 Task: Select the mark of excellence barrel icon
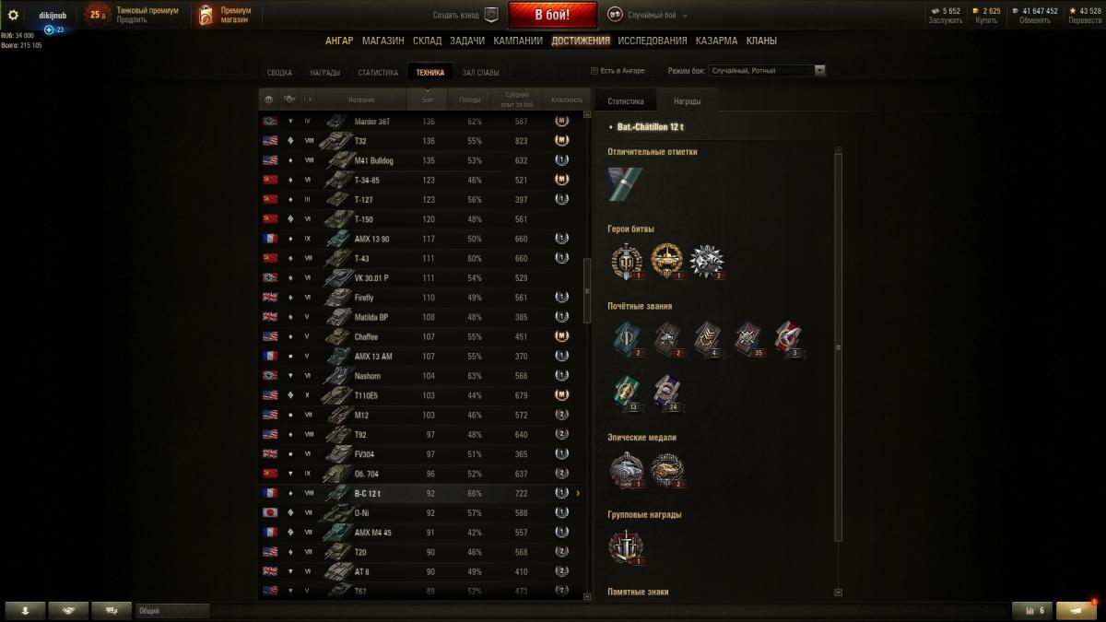(618, 183)
